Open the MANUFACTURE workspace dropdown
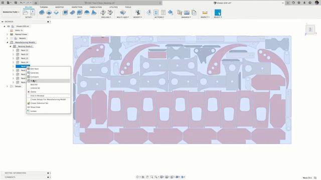Image resolution: width=321 pixels, height=180 pixels. pyautogui.click(x=11, y=12)
